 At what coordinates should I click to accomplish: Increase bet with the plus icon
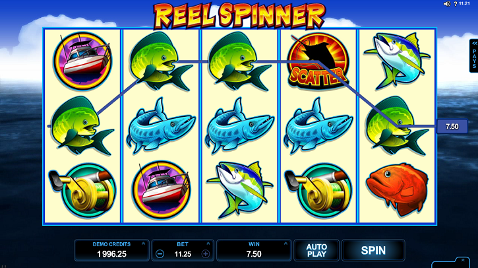206,254
